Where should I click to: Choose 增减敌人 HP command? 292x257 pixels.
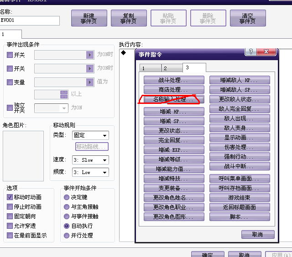(240, 80)
